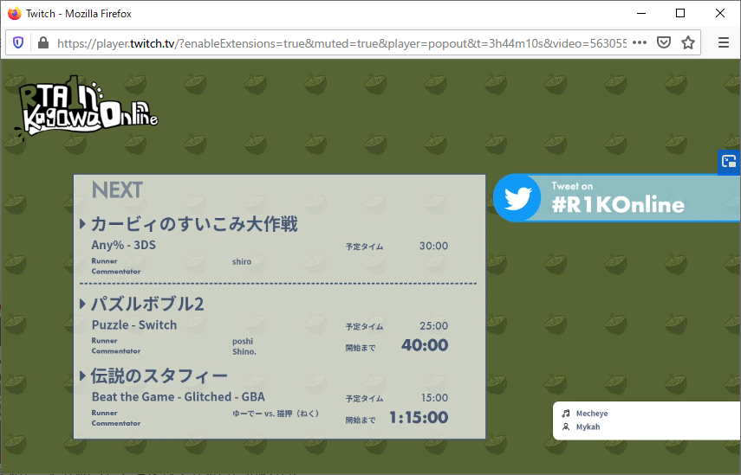
Task: Click triangle before 伝説のスタフィー
Action: 82,376
